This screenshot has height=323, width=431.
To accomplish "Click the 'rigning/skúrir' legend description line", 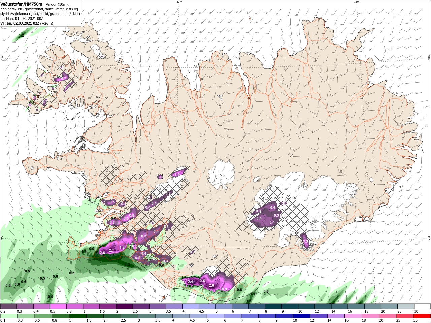I will click(x=40, y=9).
